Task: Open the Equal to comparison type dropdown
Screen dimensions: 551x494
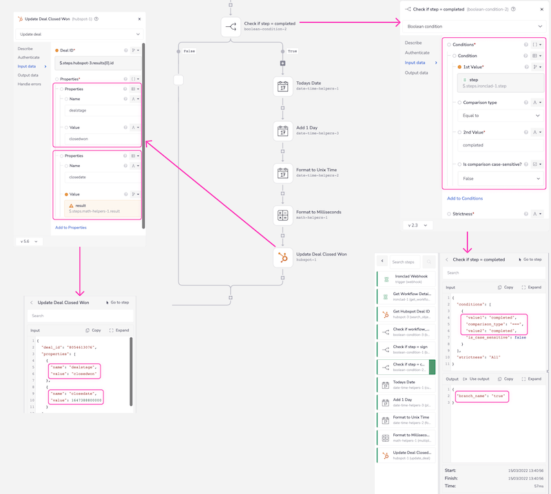Action: pyautogui.click(x=496, y=114)
